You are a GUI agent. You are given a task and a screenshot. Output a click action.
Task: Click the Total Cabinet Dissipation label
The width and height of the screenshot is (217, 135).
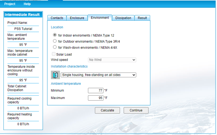tap(17, 88)
